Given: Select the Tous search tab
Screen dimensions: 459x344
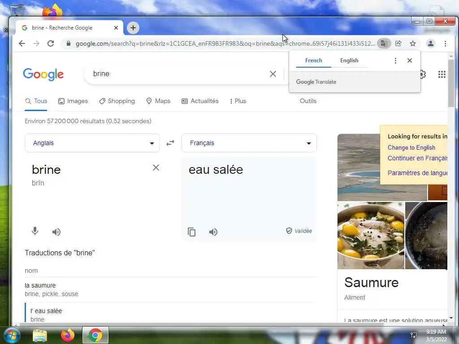Looking at the screenshot, I should (36, 101).
